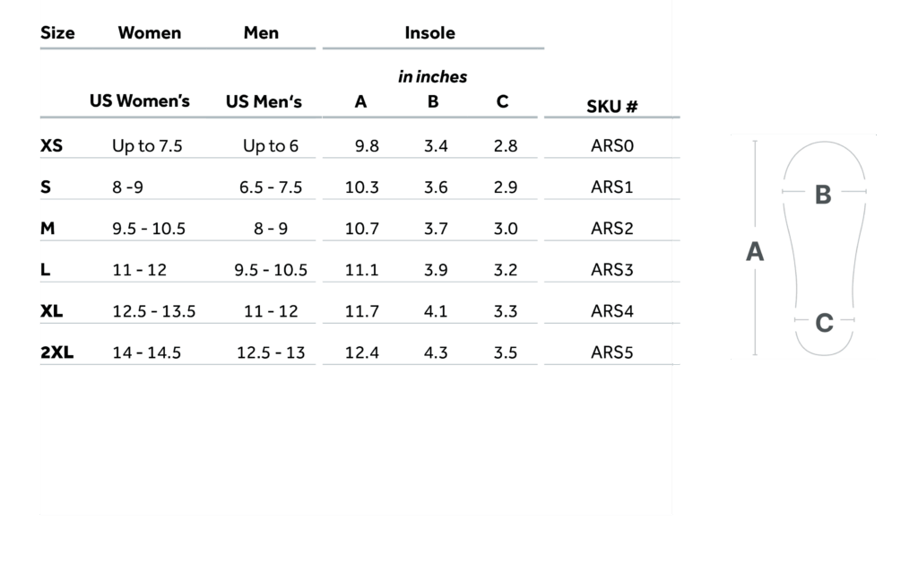
Task: Click the Insole header label
Action: [x=429, y=33]
